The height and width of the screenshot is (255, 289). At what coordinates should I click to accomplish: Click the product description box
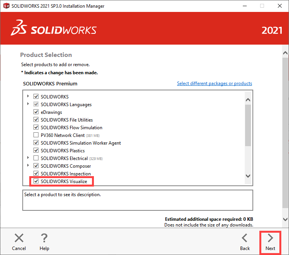tap(138, 200)
